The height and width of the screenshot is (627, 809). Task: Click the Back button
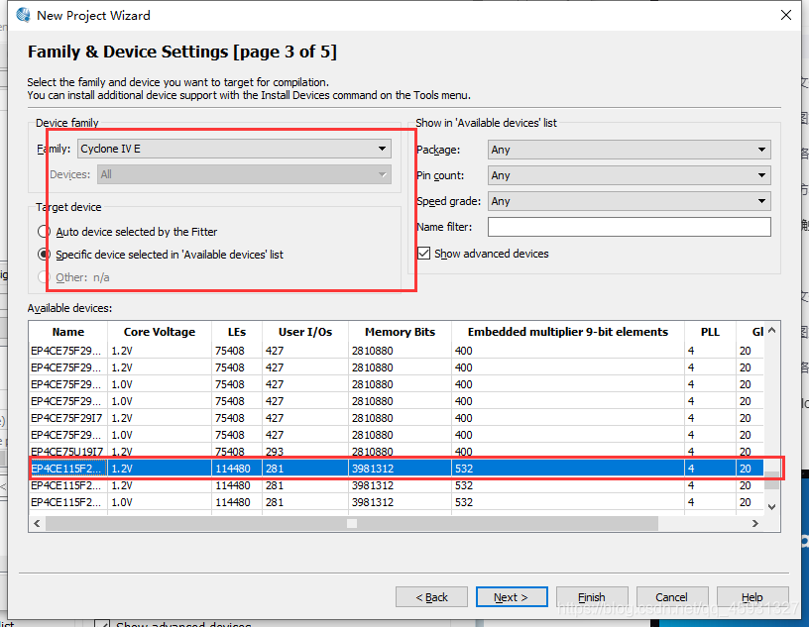pos(431,597)
